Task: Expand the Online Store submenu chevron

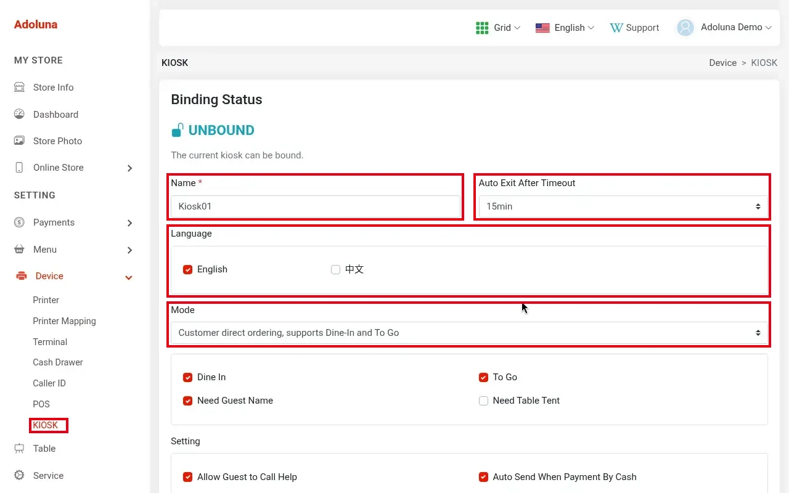Action: pos(129,168)
